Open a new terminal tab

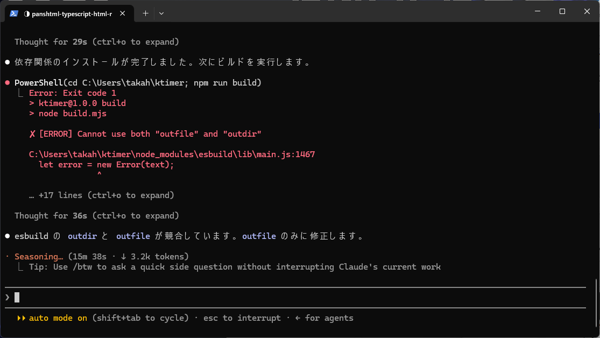[145, 13]
